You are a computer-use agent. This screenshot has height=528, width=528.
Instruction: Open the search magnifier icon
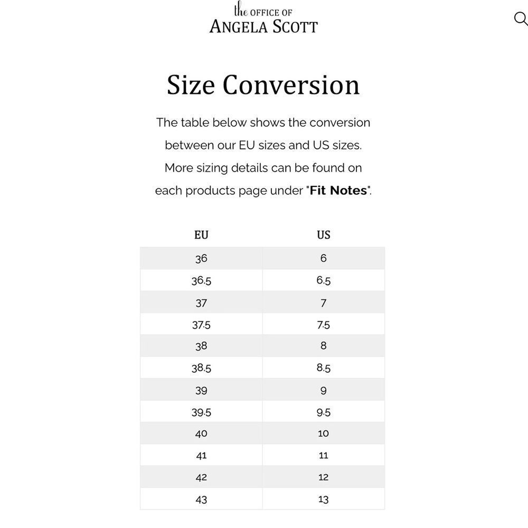click(x=521, y=18)
